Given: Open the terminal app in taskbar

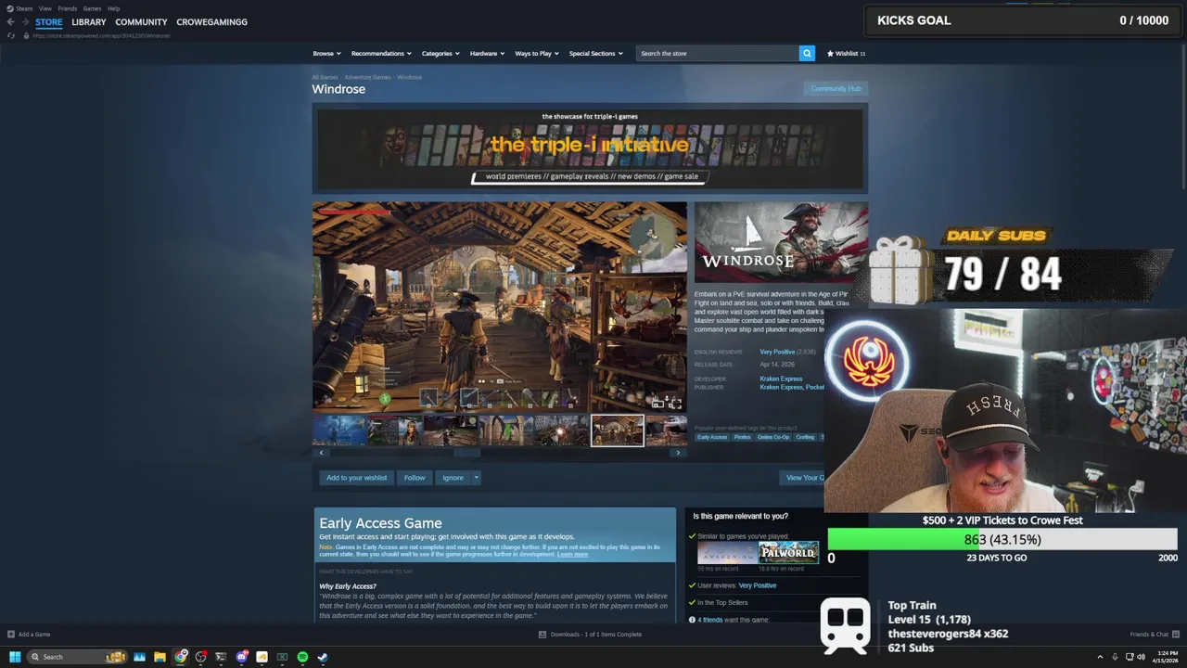Looking at the screenshot, I should tap(221, 657).
